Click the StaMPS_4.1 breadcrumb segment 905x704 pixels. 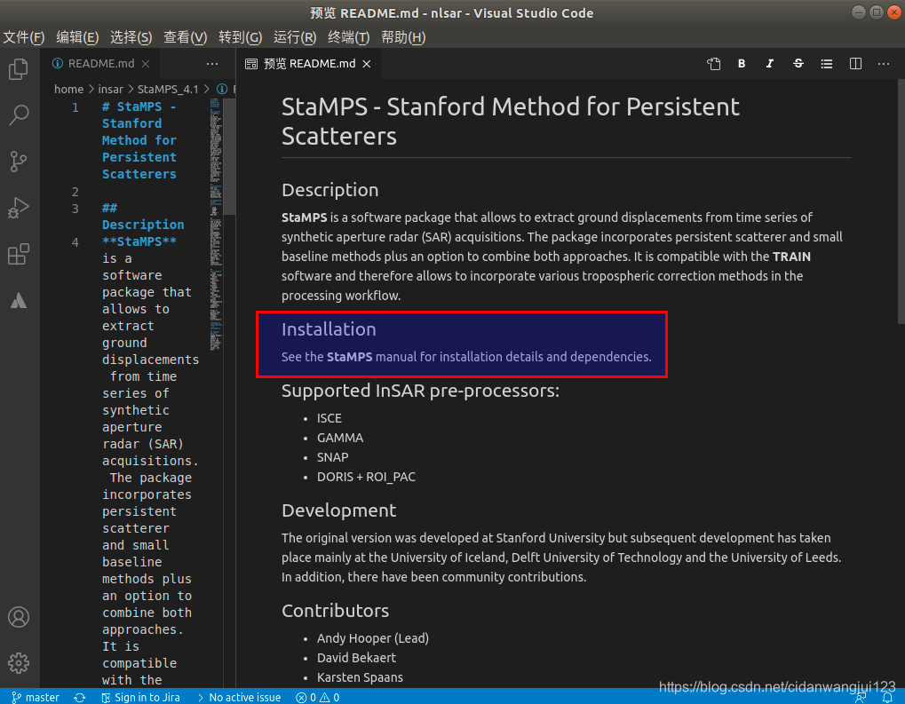(168, 90)
